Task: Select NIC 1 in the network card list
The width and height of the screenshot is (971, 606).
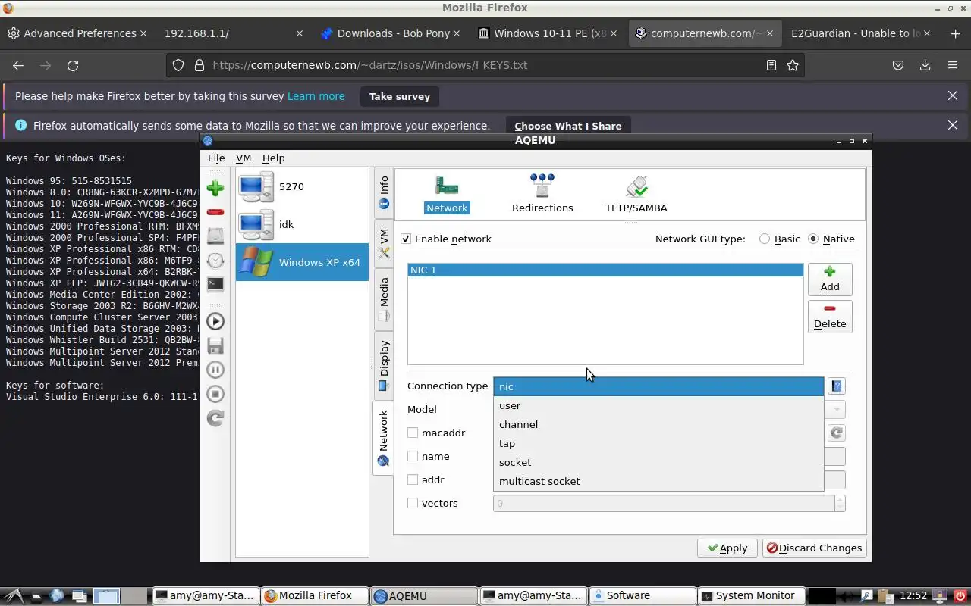Action: pyautogui.click(x=605, y=270)
